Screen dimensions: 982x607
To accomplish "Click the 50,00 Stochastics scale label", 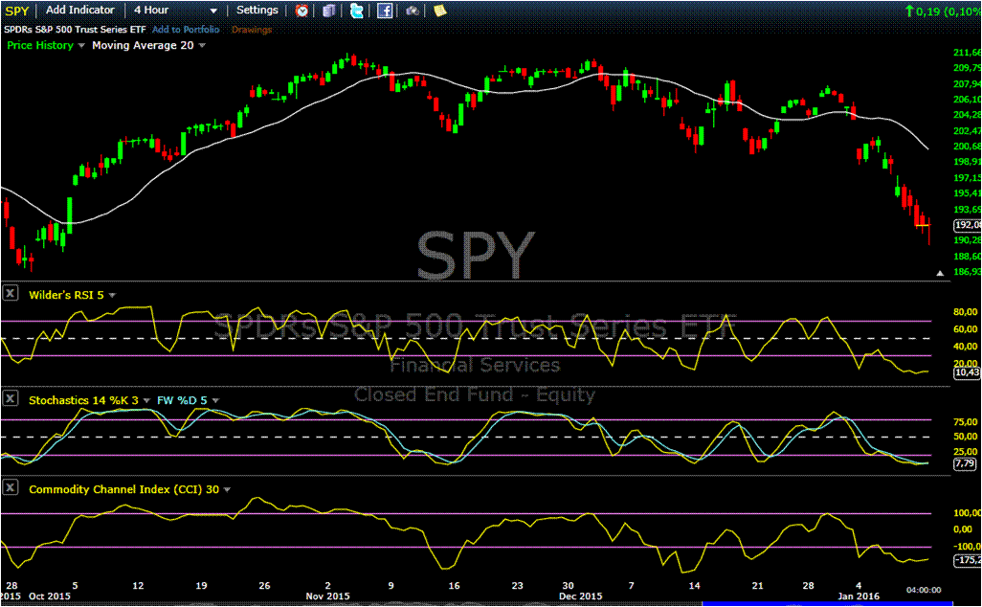I will click(965, 436).
